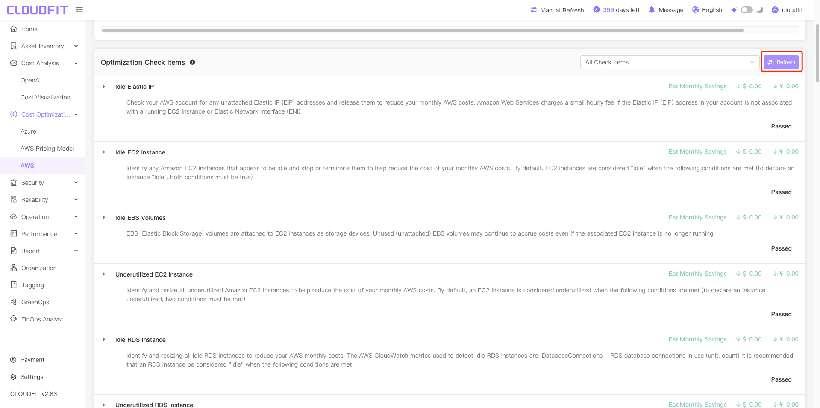Click the FinOps Analyst icon
This screenshot has height=408, width=820.
14,319
